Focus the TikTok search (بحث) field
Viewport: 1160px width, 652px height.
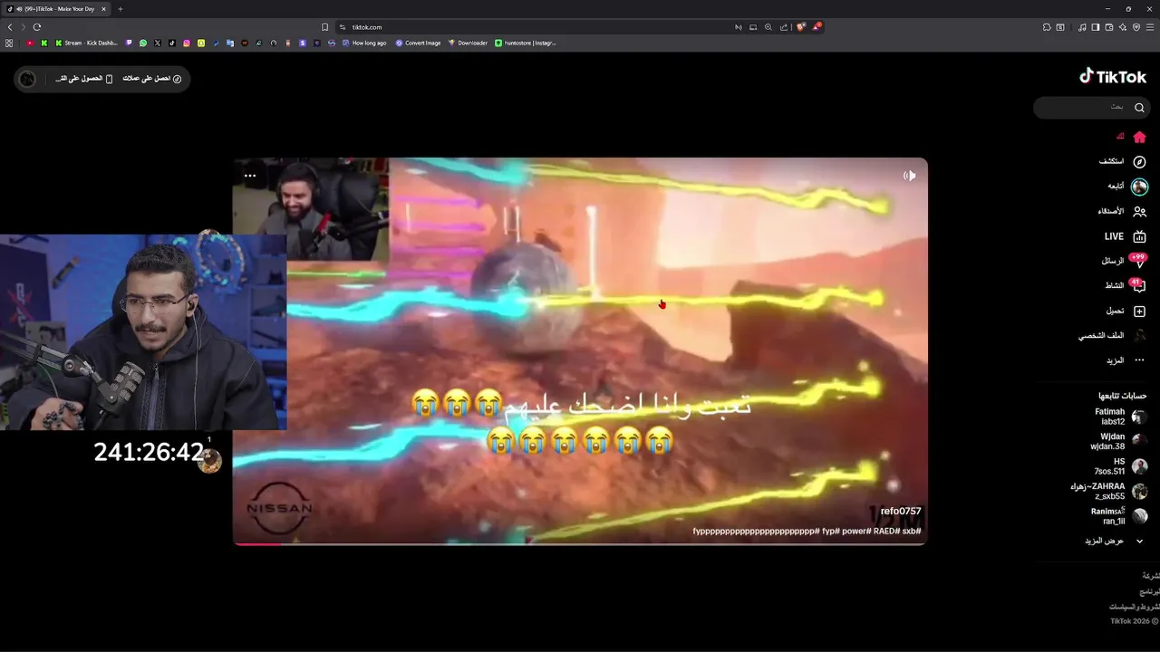1091,108
